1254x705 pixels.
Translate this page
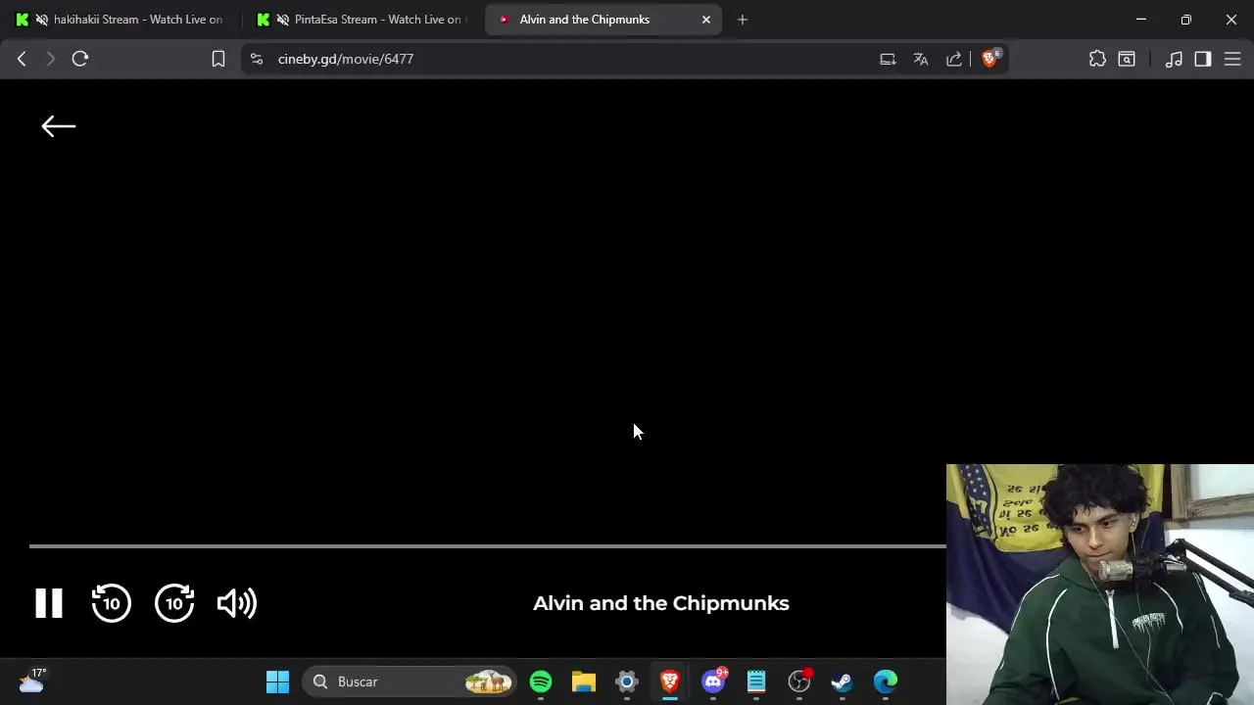coord(921,59)
